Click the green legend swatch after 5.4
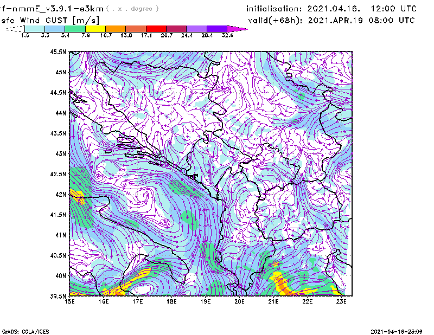Screen dimensions: 434x335 coord(75,29)
